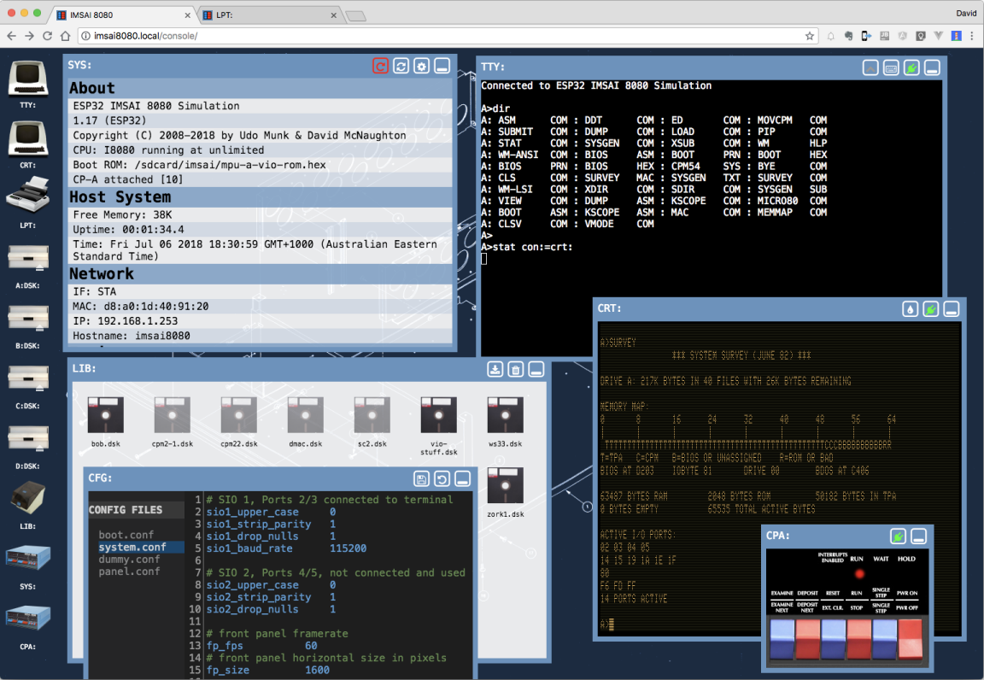
Task: Click the keyboard icon in TTY header
Action: [x=891, y=67]
